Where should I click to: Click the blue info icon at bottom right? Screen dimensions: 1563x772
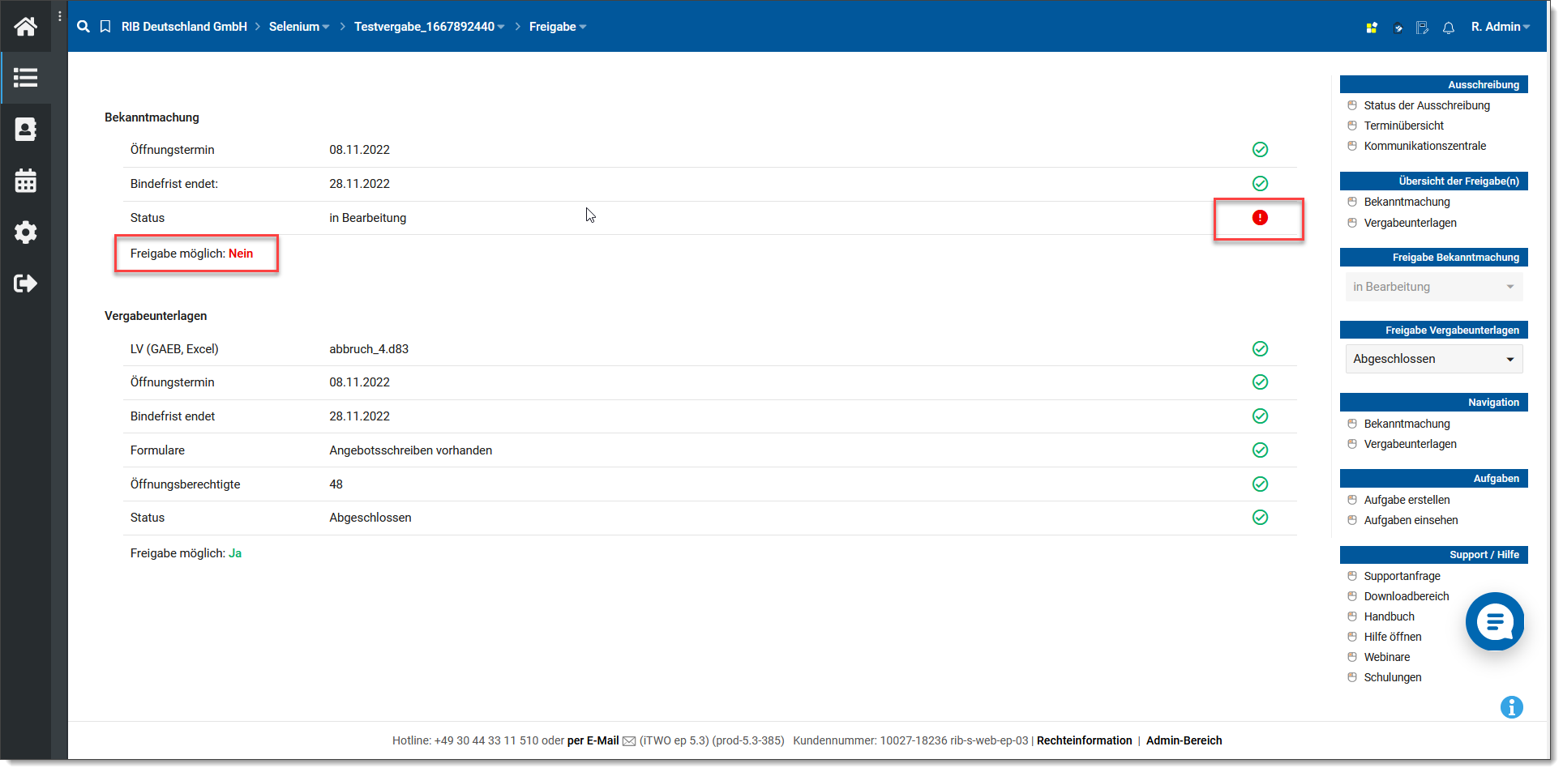tap(1511, 707)
